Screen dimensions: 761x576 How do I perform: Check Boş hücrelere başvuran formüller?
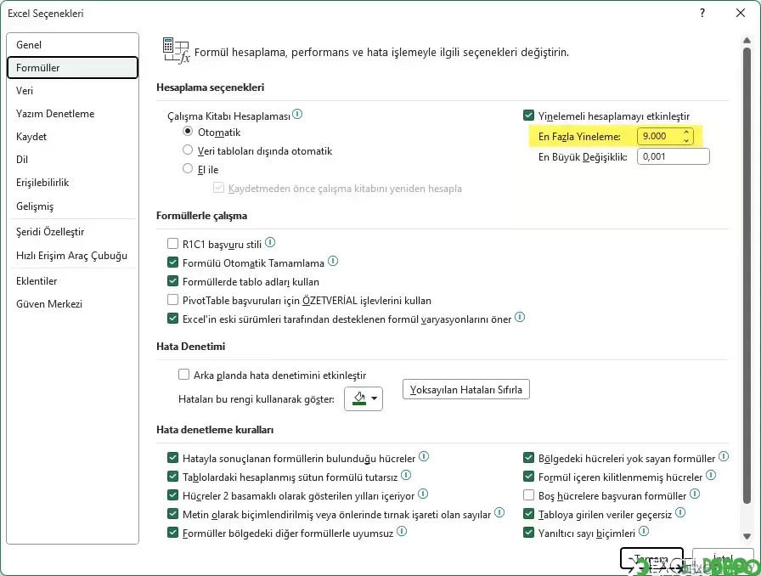coord(529,495)
